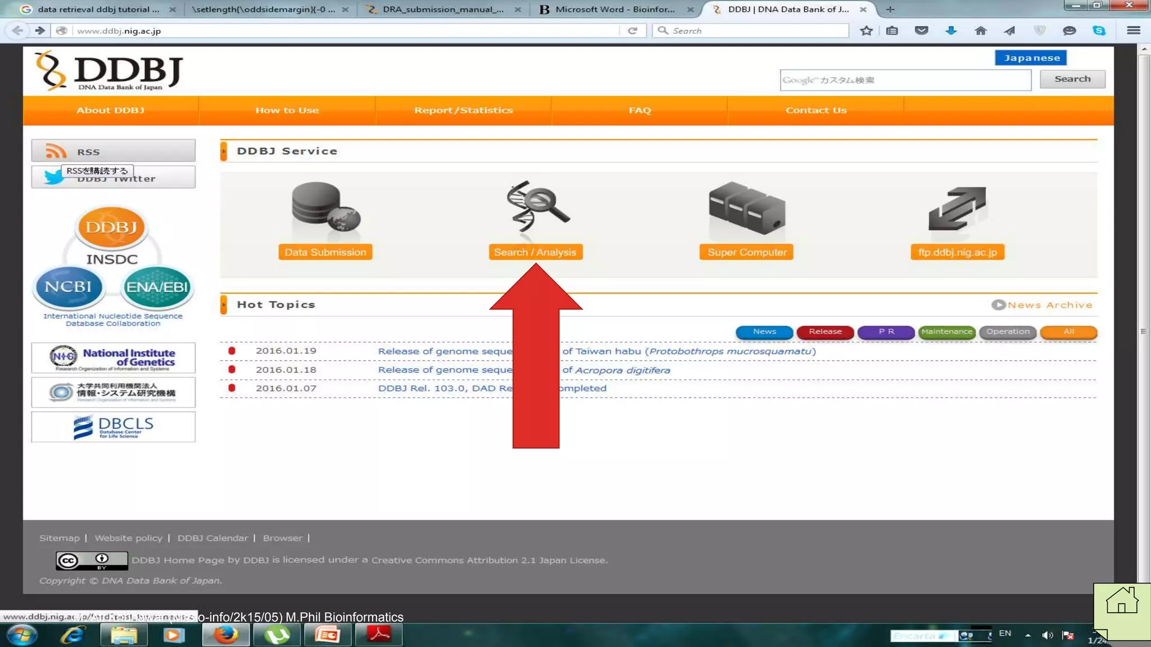This screenshot has height=647, width=1151.
Task: Open the Search / Analysis DNA magnifier icon
Action: 536,207
